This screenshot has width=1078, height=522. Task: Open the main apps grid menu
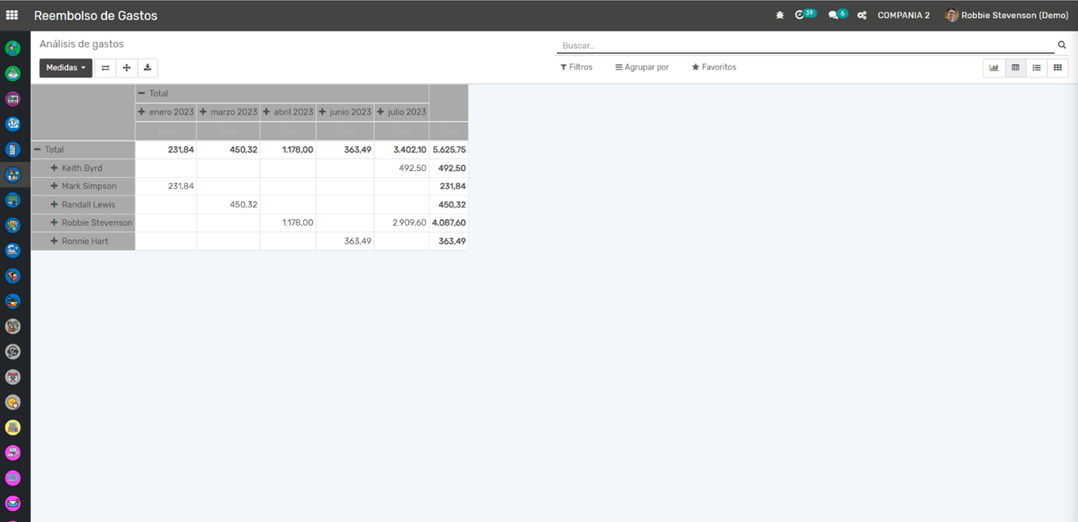[x=12, y=15]
